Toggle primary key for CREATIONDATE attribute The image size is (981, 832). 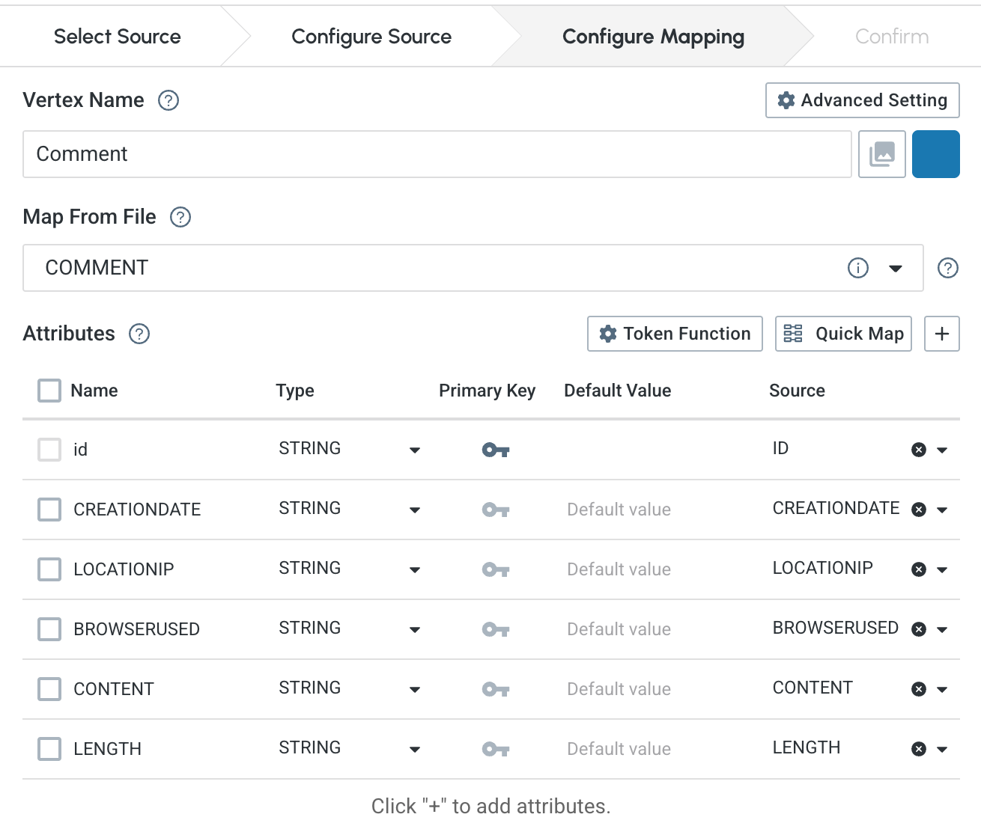coord(495,510)
